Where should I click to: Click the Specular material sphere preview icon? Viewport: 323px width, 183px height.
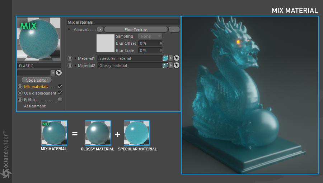(165, 58)
